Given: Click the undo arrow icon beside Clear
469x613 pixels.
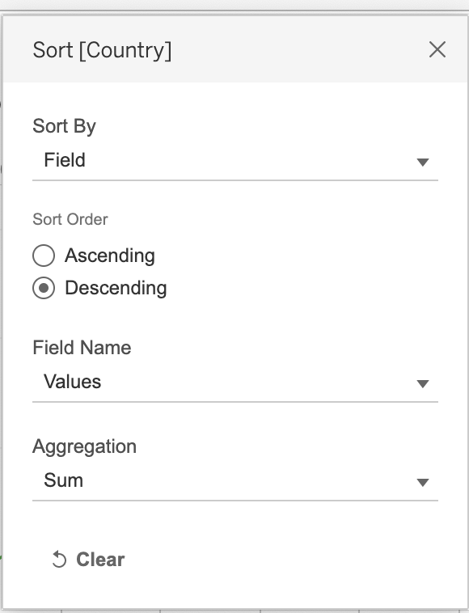Looking at the screenshot, I should click(x=59, y=559).
